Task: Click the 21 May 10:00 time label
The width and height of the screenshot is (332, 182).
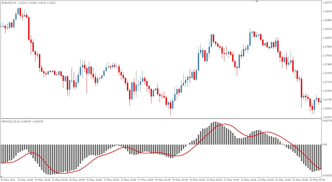Action: click(x=232, y=180)
